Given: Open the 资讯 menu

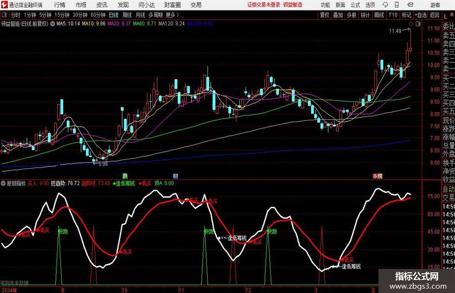Looking at the screenshot, I should (102, 5).
